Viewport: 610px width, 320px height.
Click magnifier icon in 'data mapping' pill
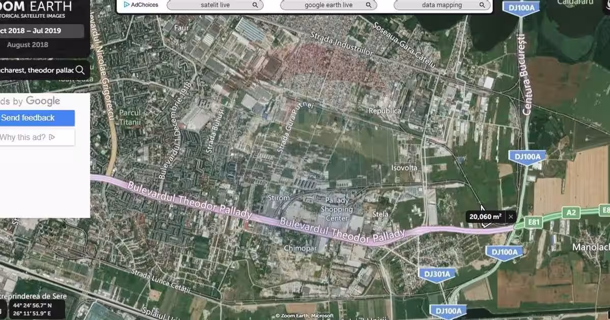coord(484,5)
